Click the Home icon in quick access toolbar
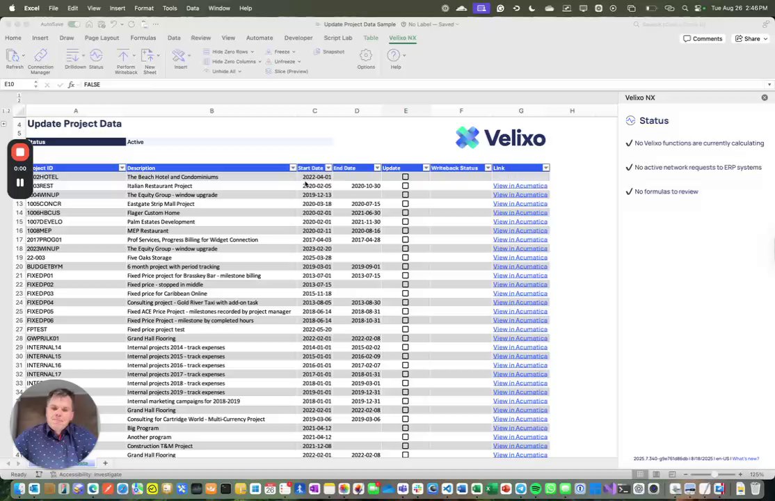775x501 pixels. (x=89, y=24)
